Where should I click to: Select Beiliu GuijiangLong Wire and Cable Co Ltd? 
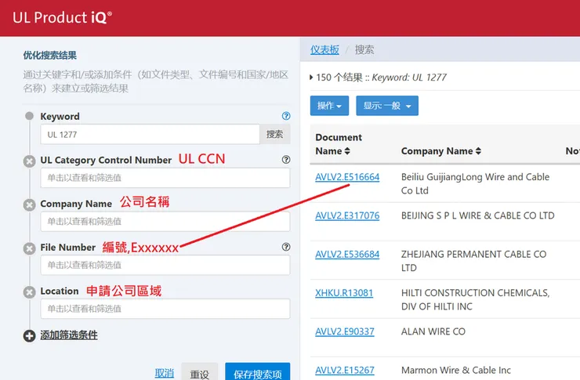(475, 183)
